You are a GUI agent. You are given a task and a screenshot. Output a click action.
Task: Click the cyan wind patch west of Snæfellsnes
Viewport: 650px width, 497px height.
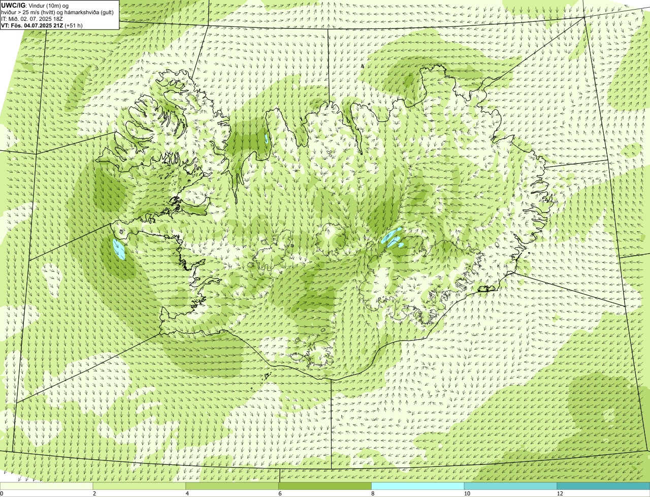(119, 250)
